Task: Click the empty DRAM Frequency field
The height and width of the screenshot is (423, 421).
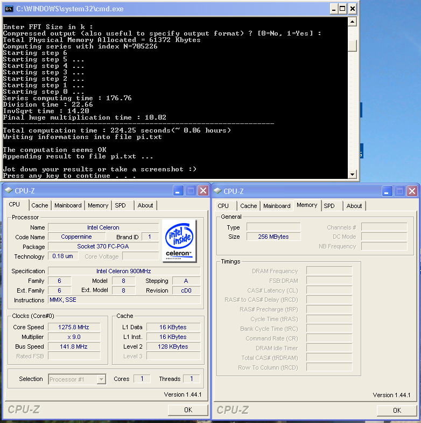Action: point(329,271)
